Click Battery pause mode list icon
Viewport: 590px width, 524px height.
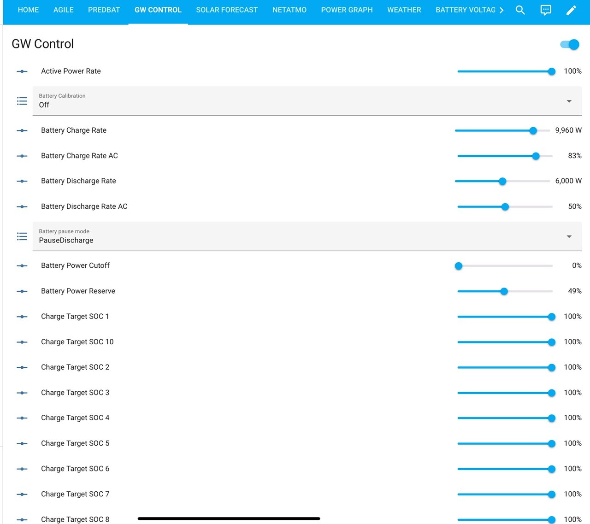pos(22,236)
